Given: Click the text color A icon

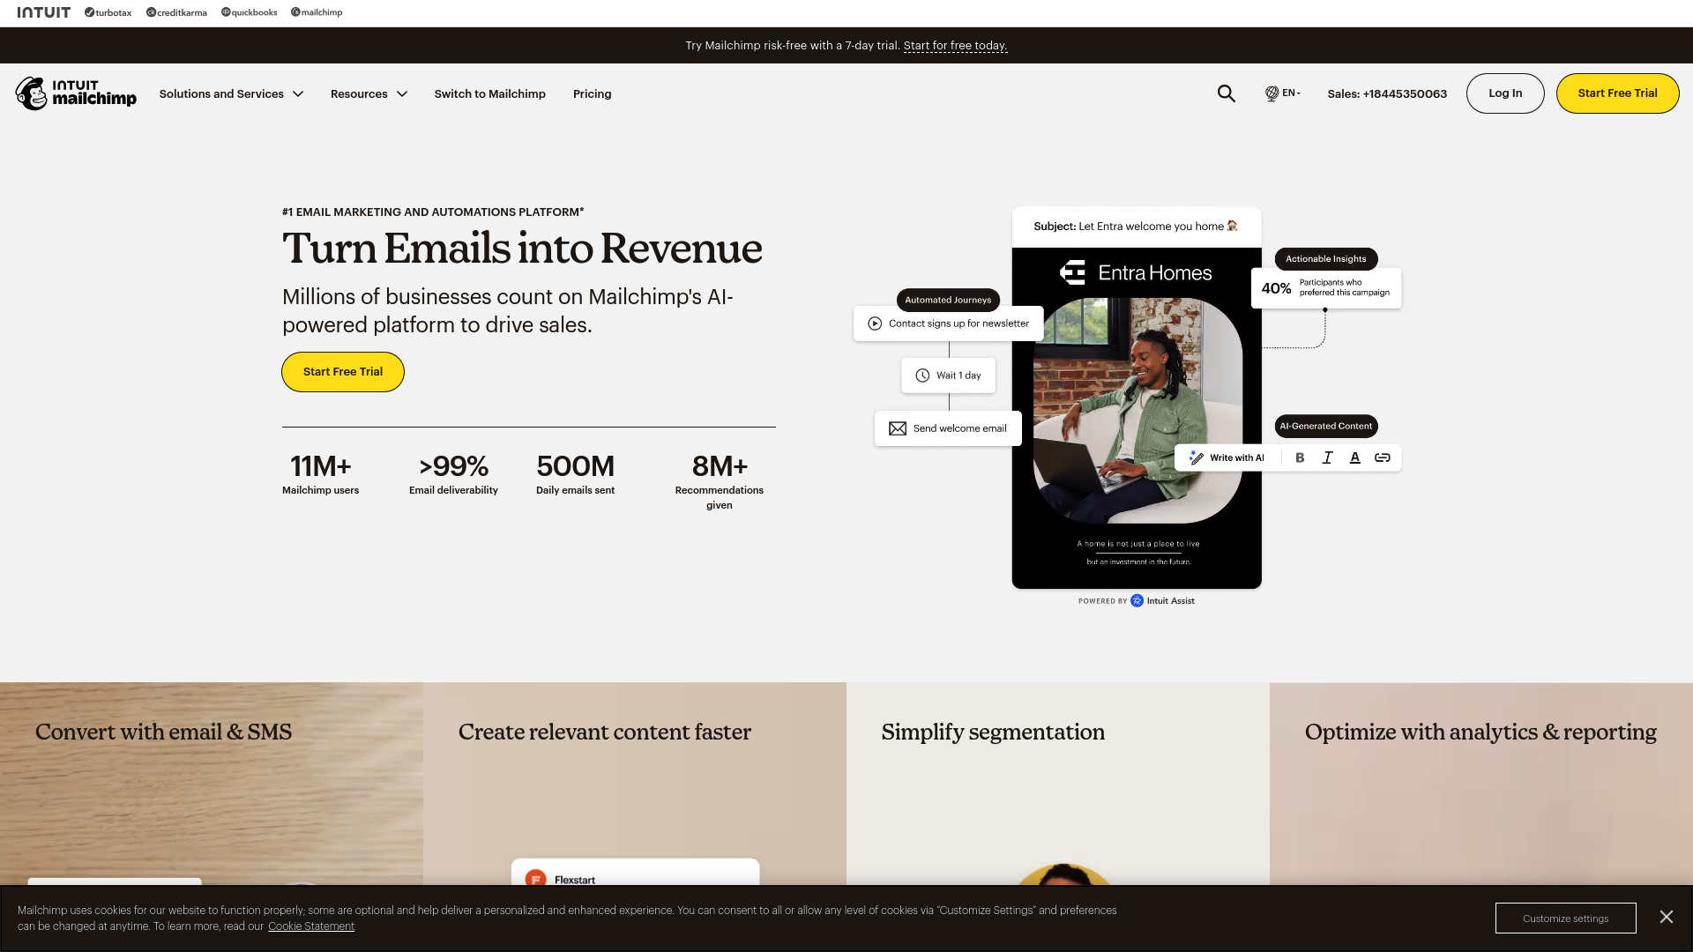Looking at the screenshot, I should pos(1355,457).
